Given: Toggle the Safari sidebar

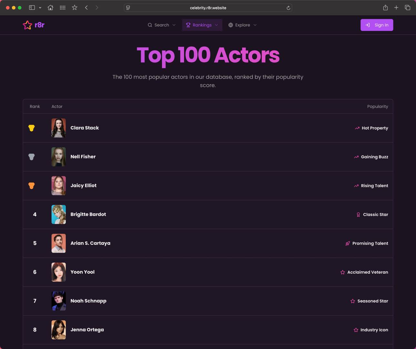Looking at the screenshot, I should click(x=32, y=7).
